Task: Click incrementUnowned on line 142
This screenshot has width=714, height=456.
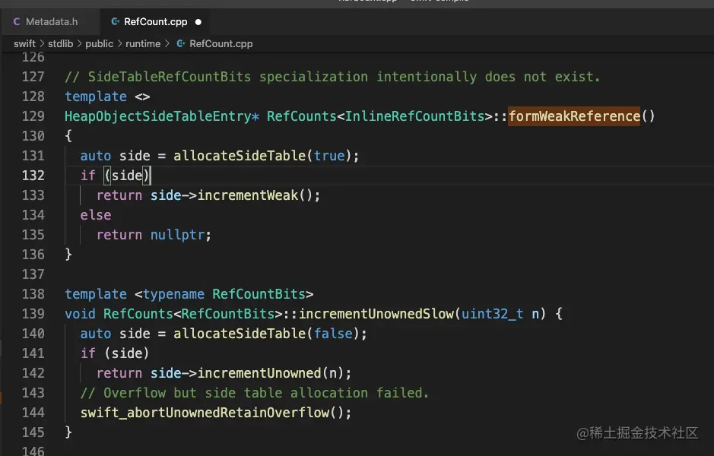Action: coord(259,373)
